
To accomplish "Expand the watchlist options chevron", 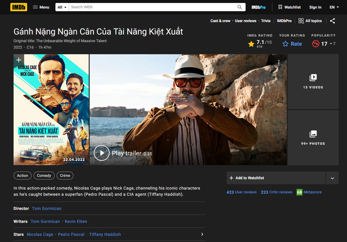I will pyautogui.click(x=332, y=178).
